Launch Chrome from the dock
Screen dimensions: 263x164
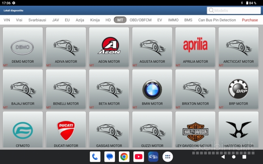tap(124, 156)
